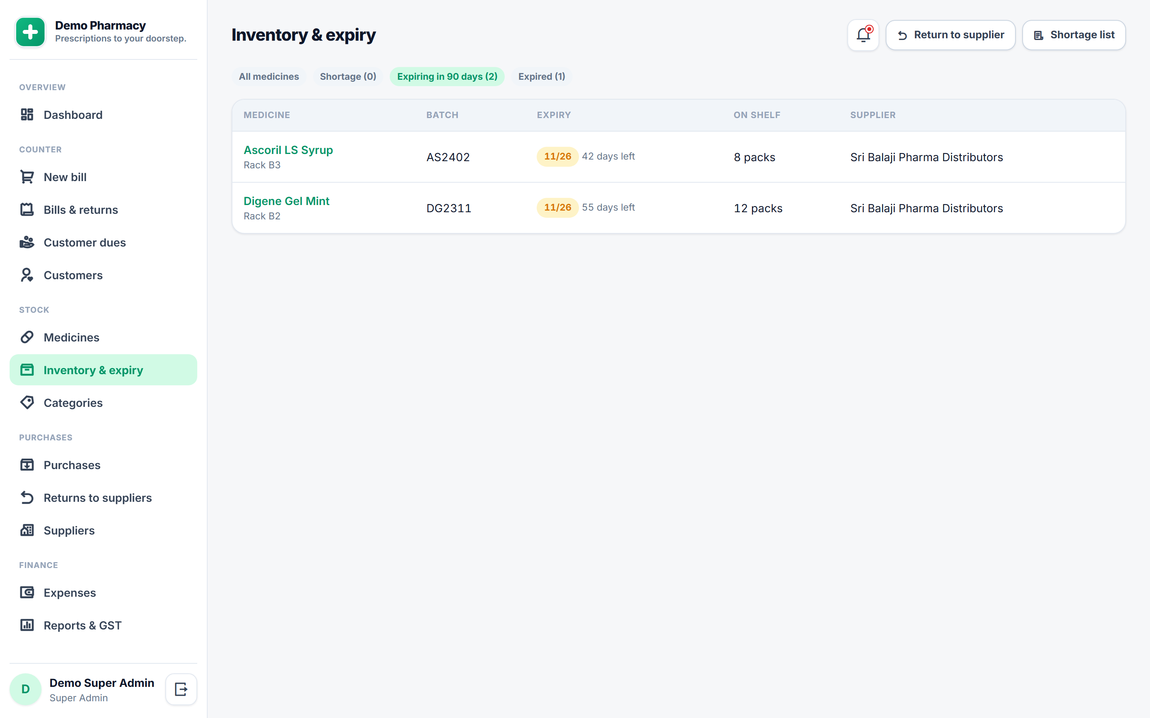Click the Suppliers building icon
This screenshot has width=1150, height=718.
[27, 531]
